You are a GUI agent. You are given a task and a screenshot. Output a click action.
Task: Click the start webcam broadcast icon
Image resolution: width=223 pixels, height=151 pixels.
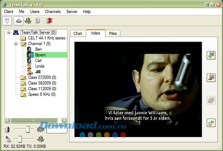211,123
